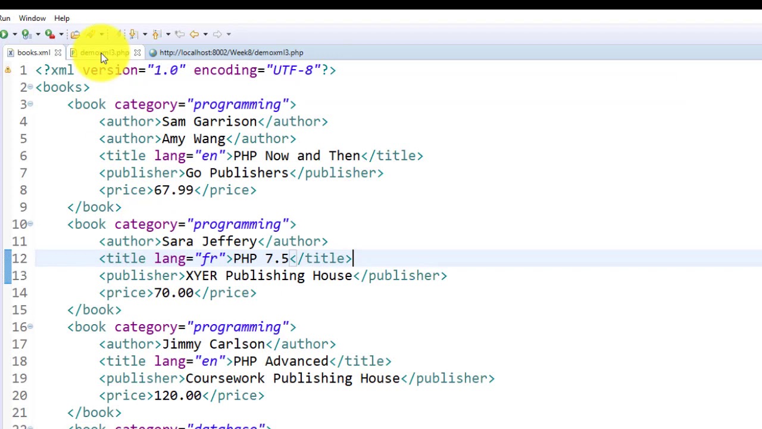Screen dimensions: 762x429
Task: Expand the External Tools dropdown arrow
Action: 61,34
